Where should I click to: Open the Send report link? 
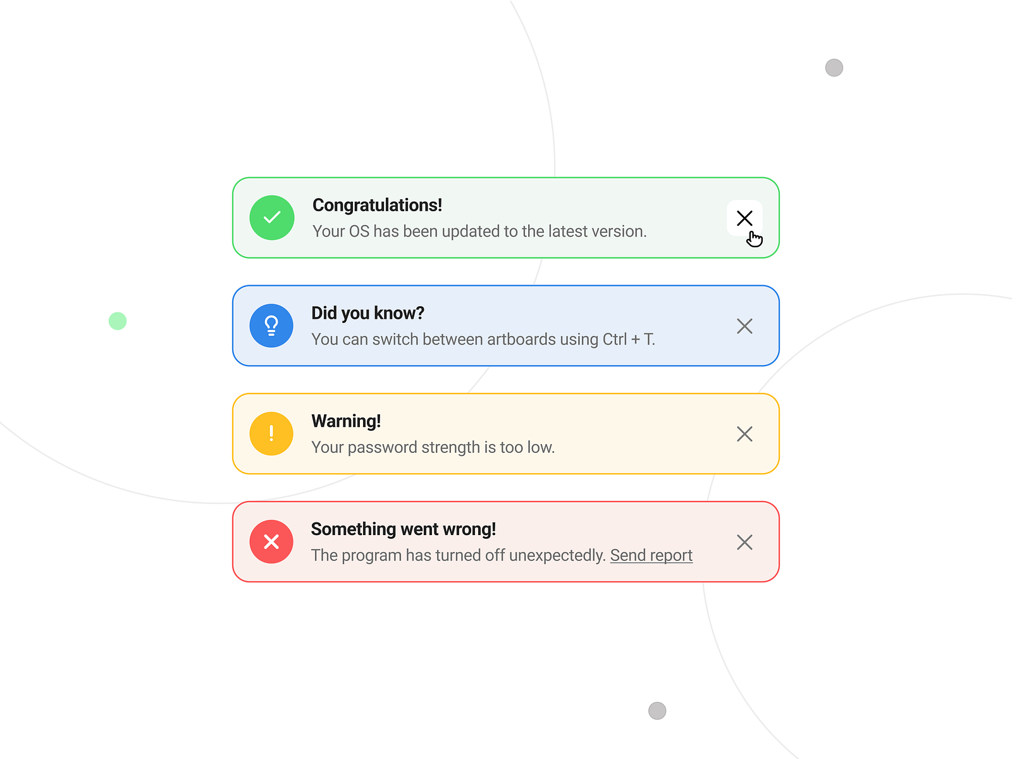click(651, 555)
